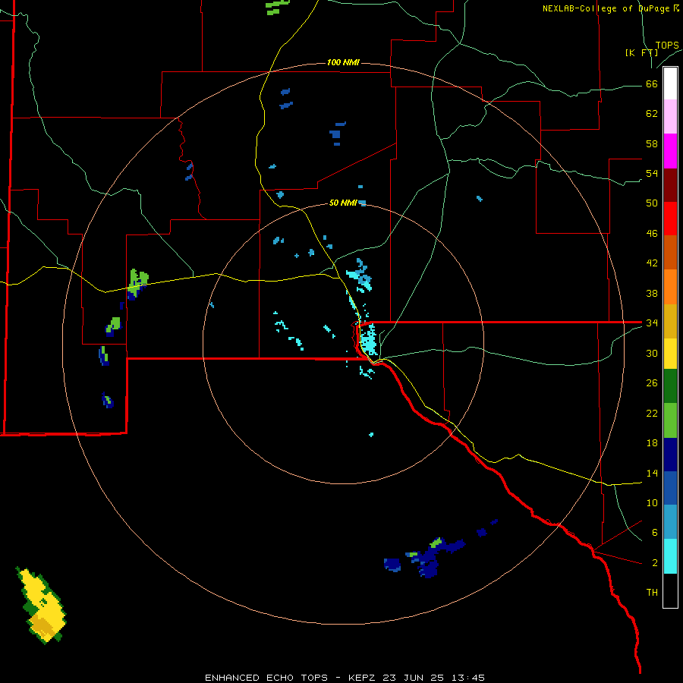Click the gold legend swatch

(670, 321)
